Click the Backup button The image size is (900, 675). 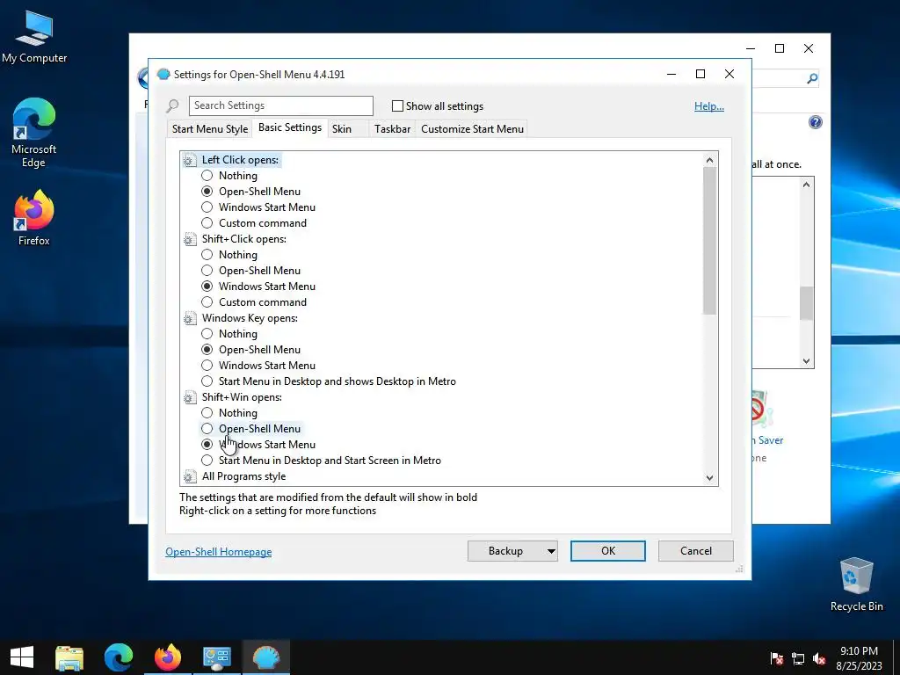coord(505,551)
